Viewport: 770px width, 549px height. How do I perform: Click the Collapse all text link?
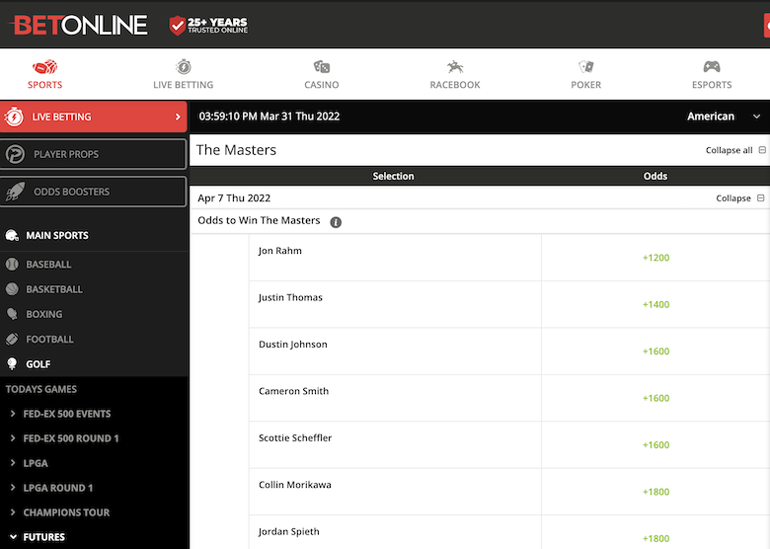pyautogui.click(x=729, y=150)
